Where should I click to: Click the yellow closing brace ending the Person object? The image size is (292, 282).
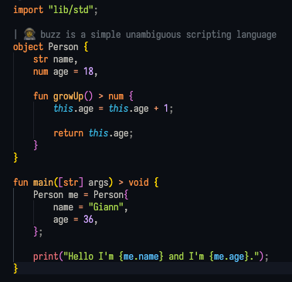(15, 157)
